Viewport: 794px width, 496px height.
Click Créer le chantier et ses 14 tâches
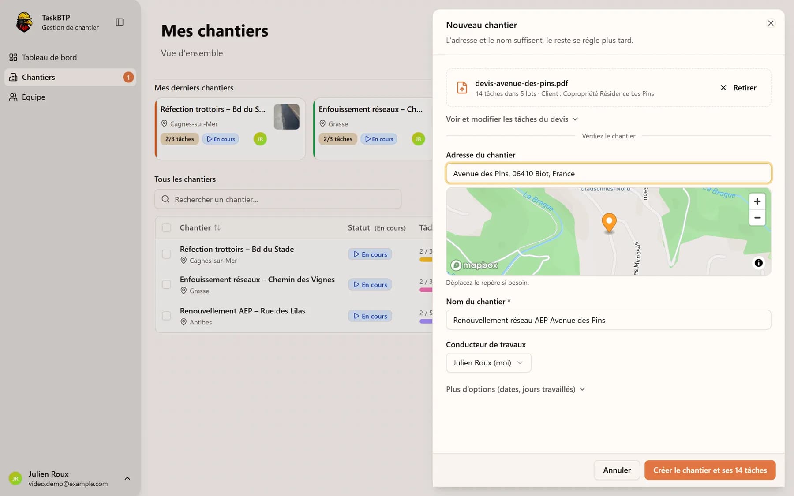[710, 470]
